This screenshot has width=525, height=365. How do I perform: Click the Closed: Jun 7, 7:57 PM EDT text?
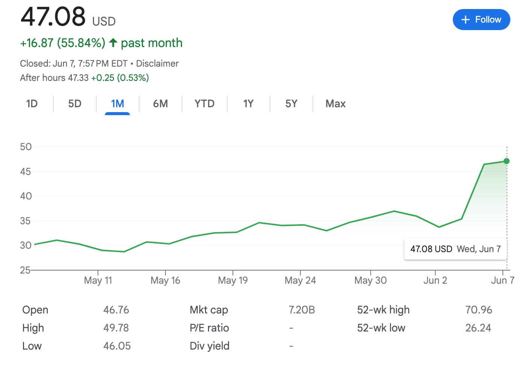pos(74,63)
